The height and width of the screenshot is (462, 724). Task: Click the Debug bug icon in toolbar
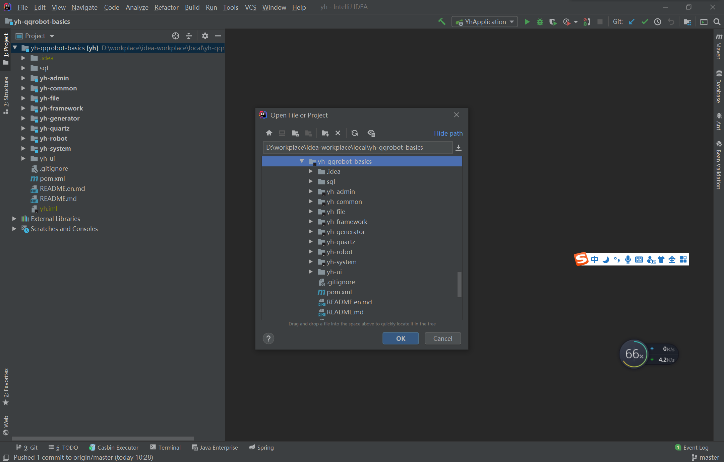tap(540, 22)
